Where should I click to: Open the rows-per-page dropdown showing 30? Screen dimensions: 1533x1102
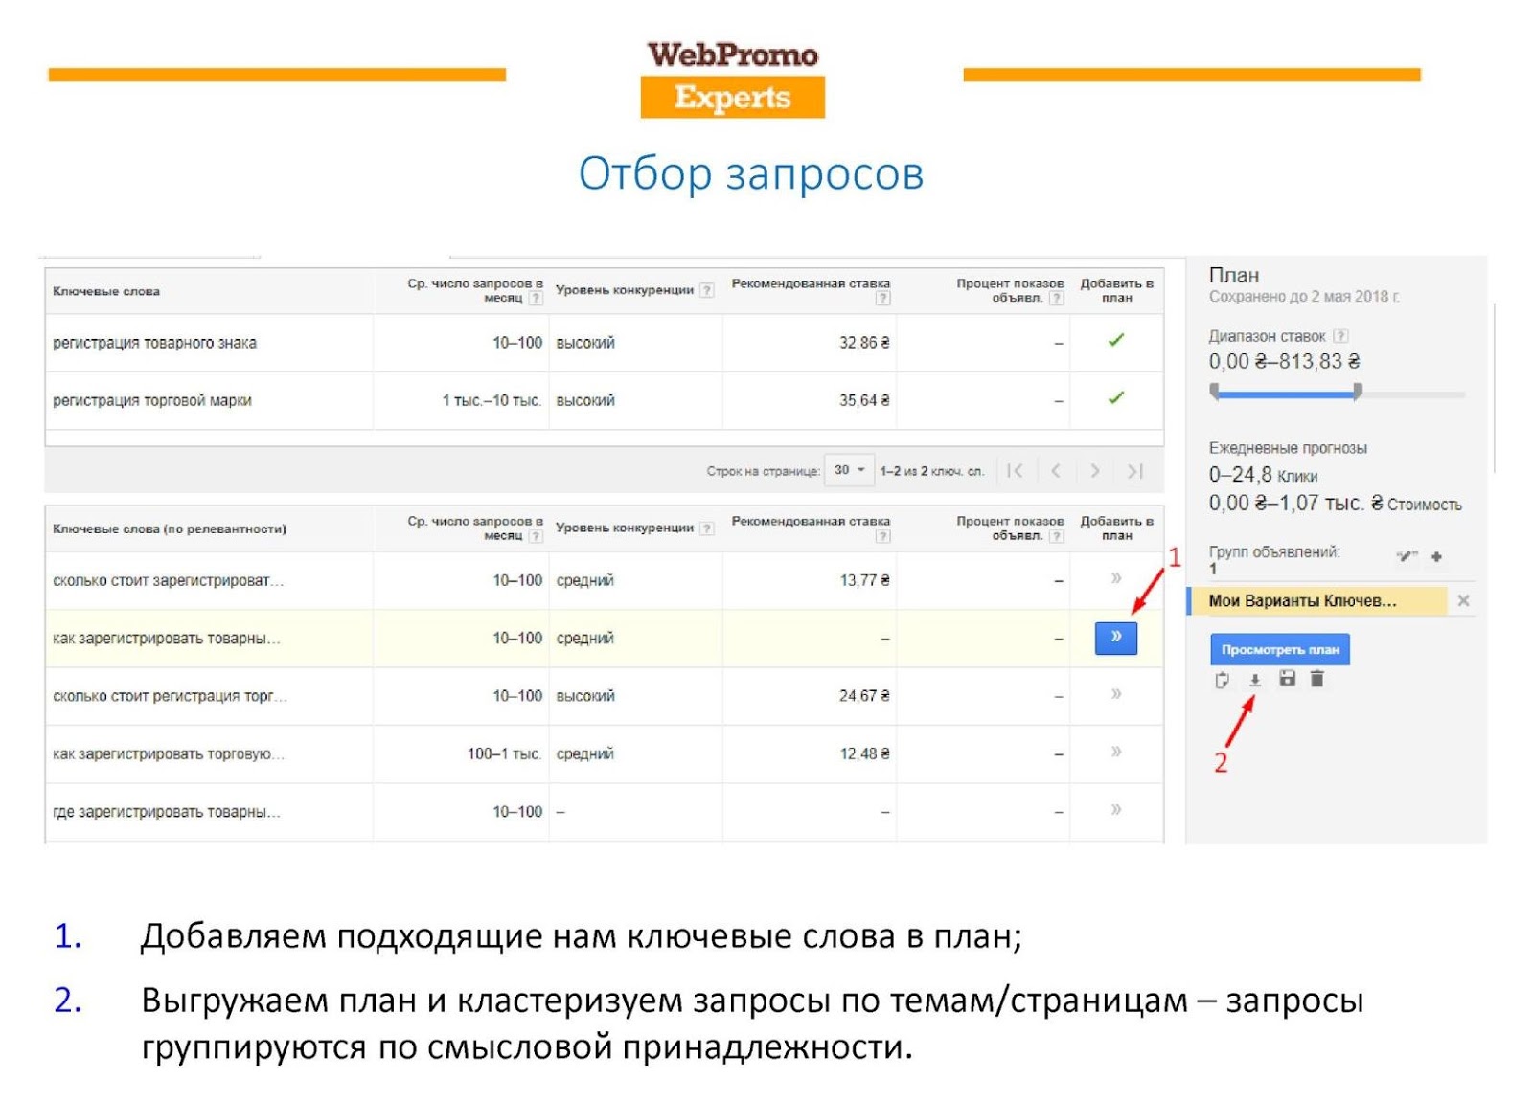849,470
